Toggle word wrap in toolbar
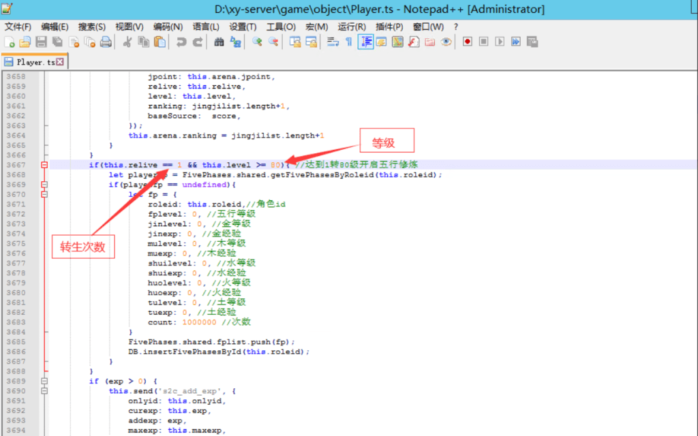 tap(333, 42)
